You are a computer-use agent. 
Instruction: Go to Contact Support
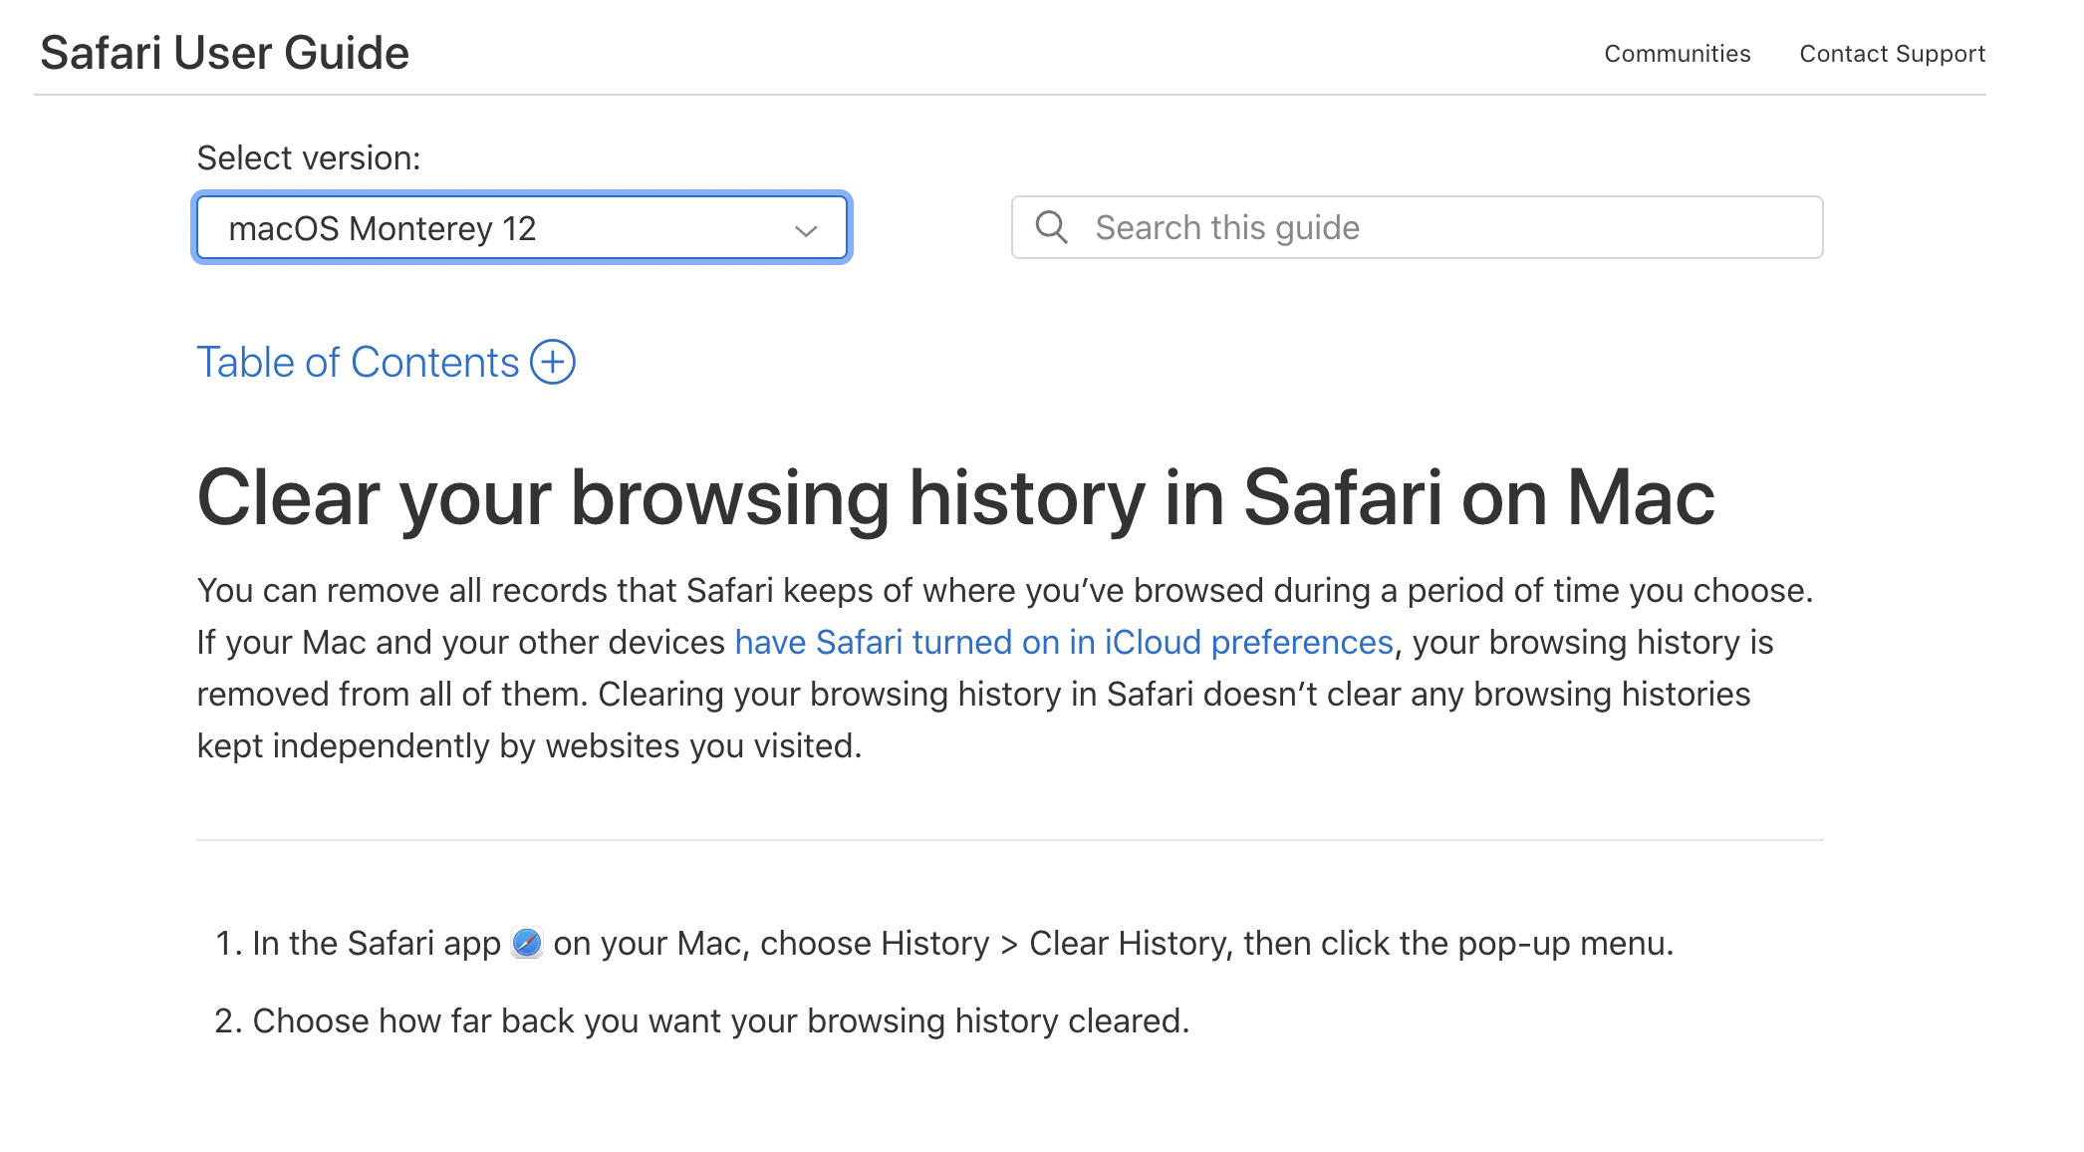coord(1892,54)
